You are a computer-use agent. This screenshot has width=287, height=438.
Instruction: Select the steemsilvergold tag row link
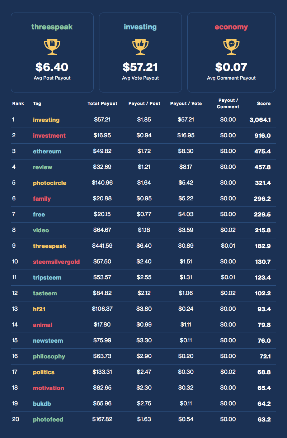(56, 262)
